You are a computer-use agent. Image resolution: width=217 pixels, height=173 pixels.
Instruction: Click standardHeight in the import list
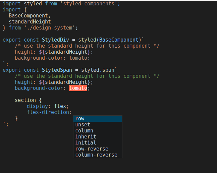tap(30, 22)
